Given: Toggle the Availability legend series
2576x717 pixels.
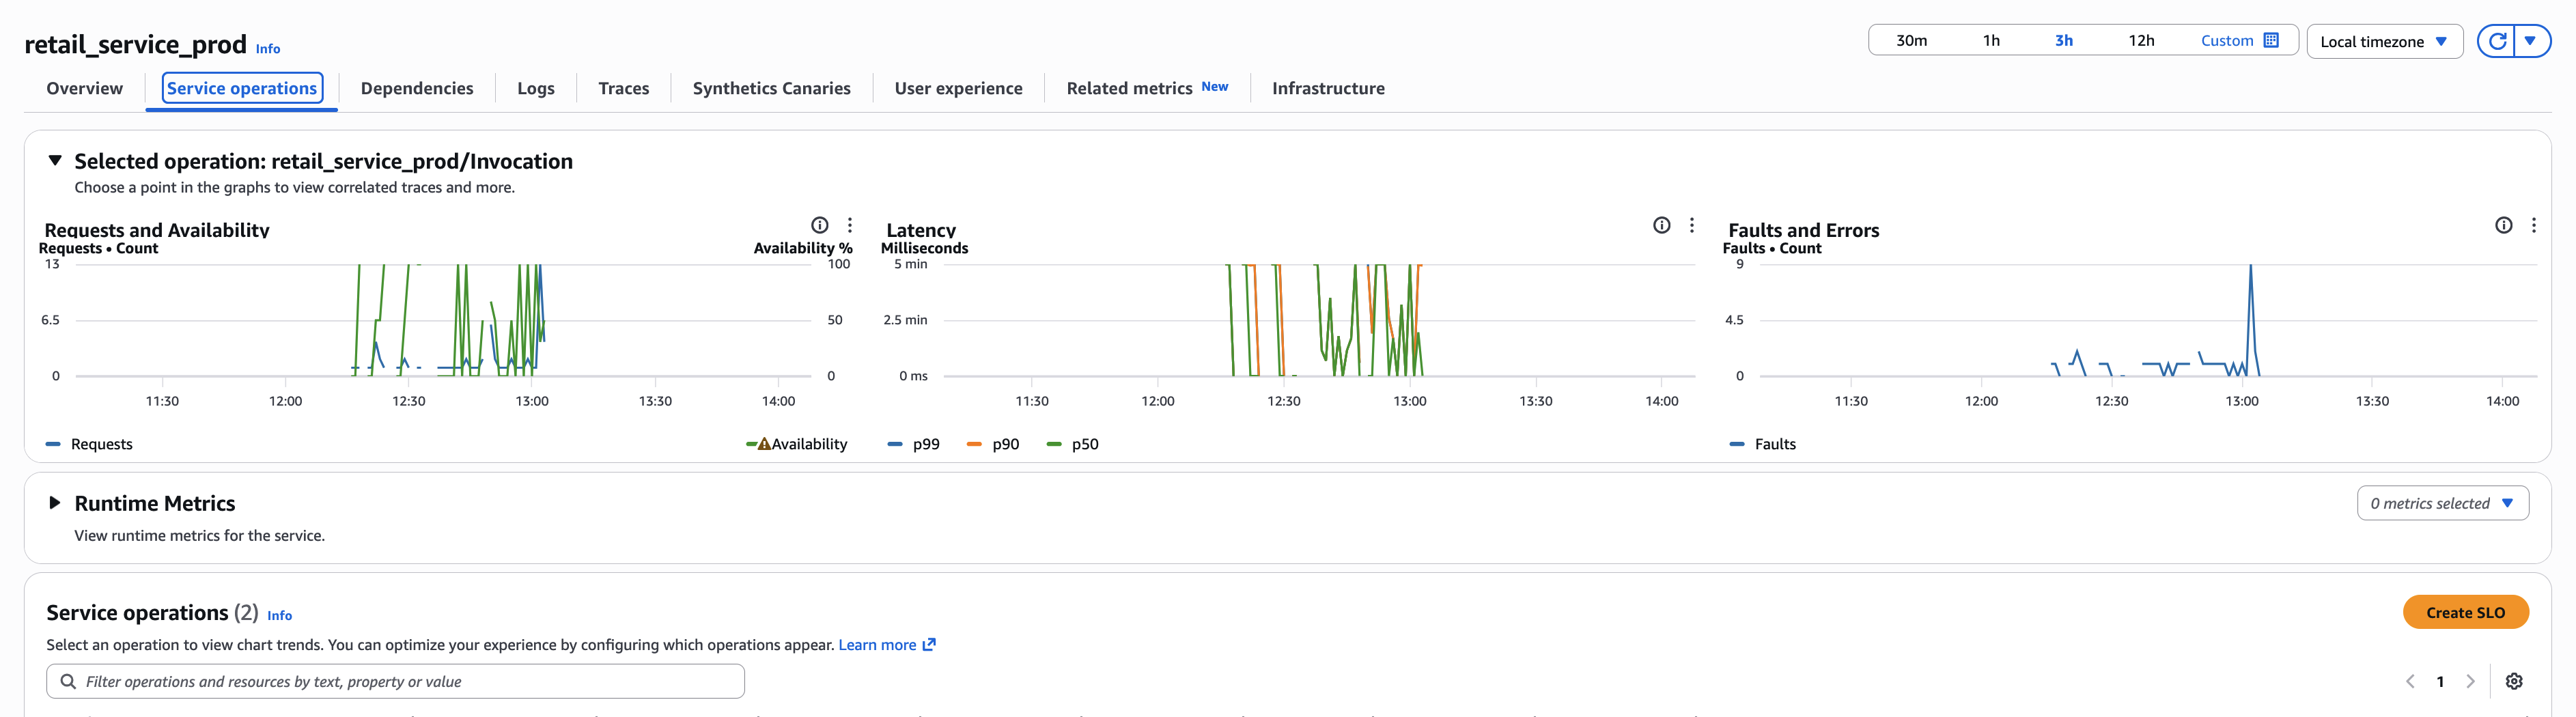Looking at the screenshot, I should (797, 444).
